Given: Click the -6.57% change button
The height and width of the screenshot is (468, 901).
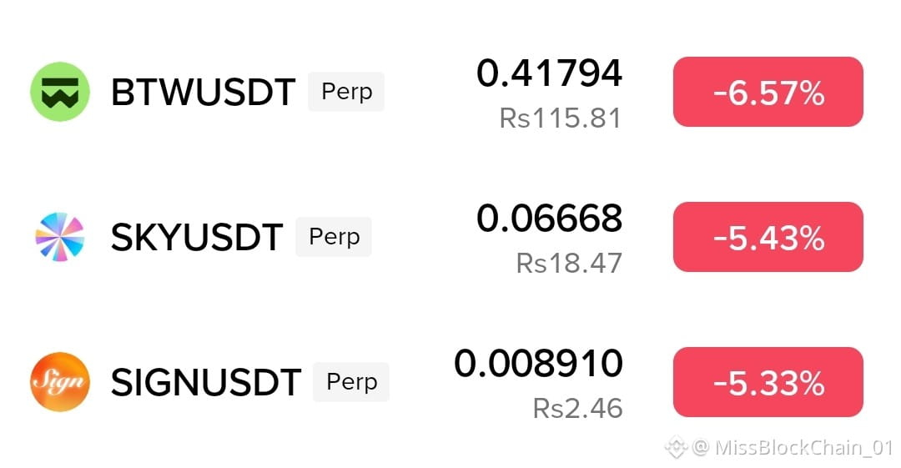Looking at the screenshot, I should (x=768, y=92).
